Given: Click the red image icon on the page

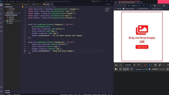Looking at the screenshot, I should point(142,30).
